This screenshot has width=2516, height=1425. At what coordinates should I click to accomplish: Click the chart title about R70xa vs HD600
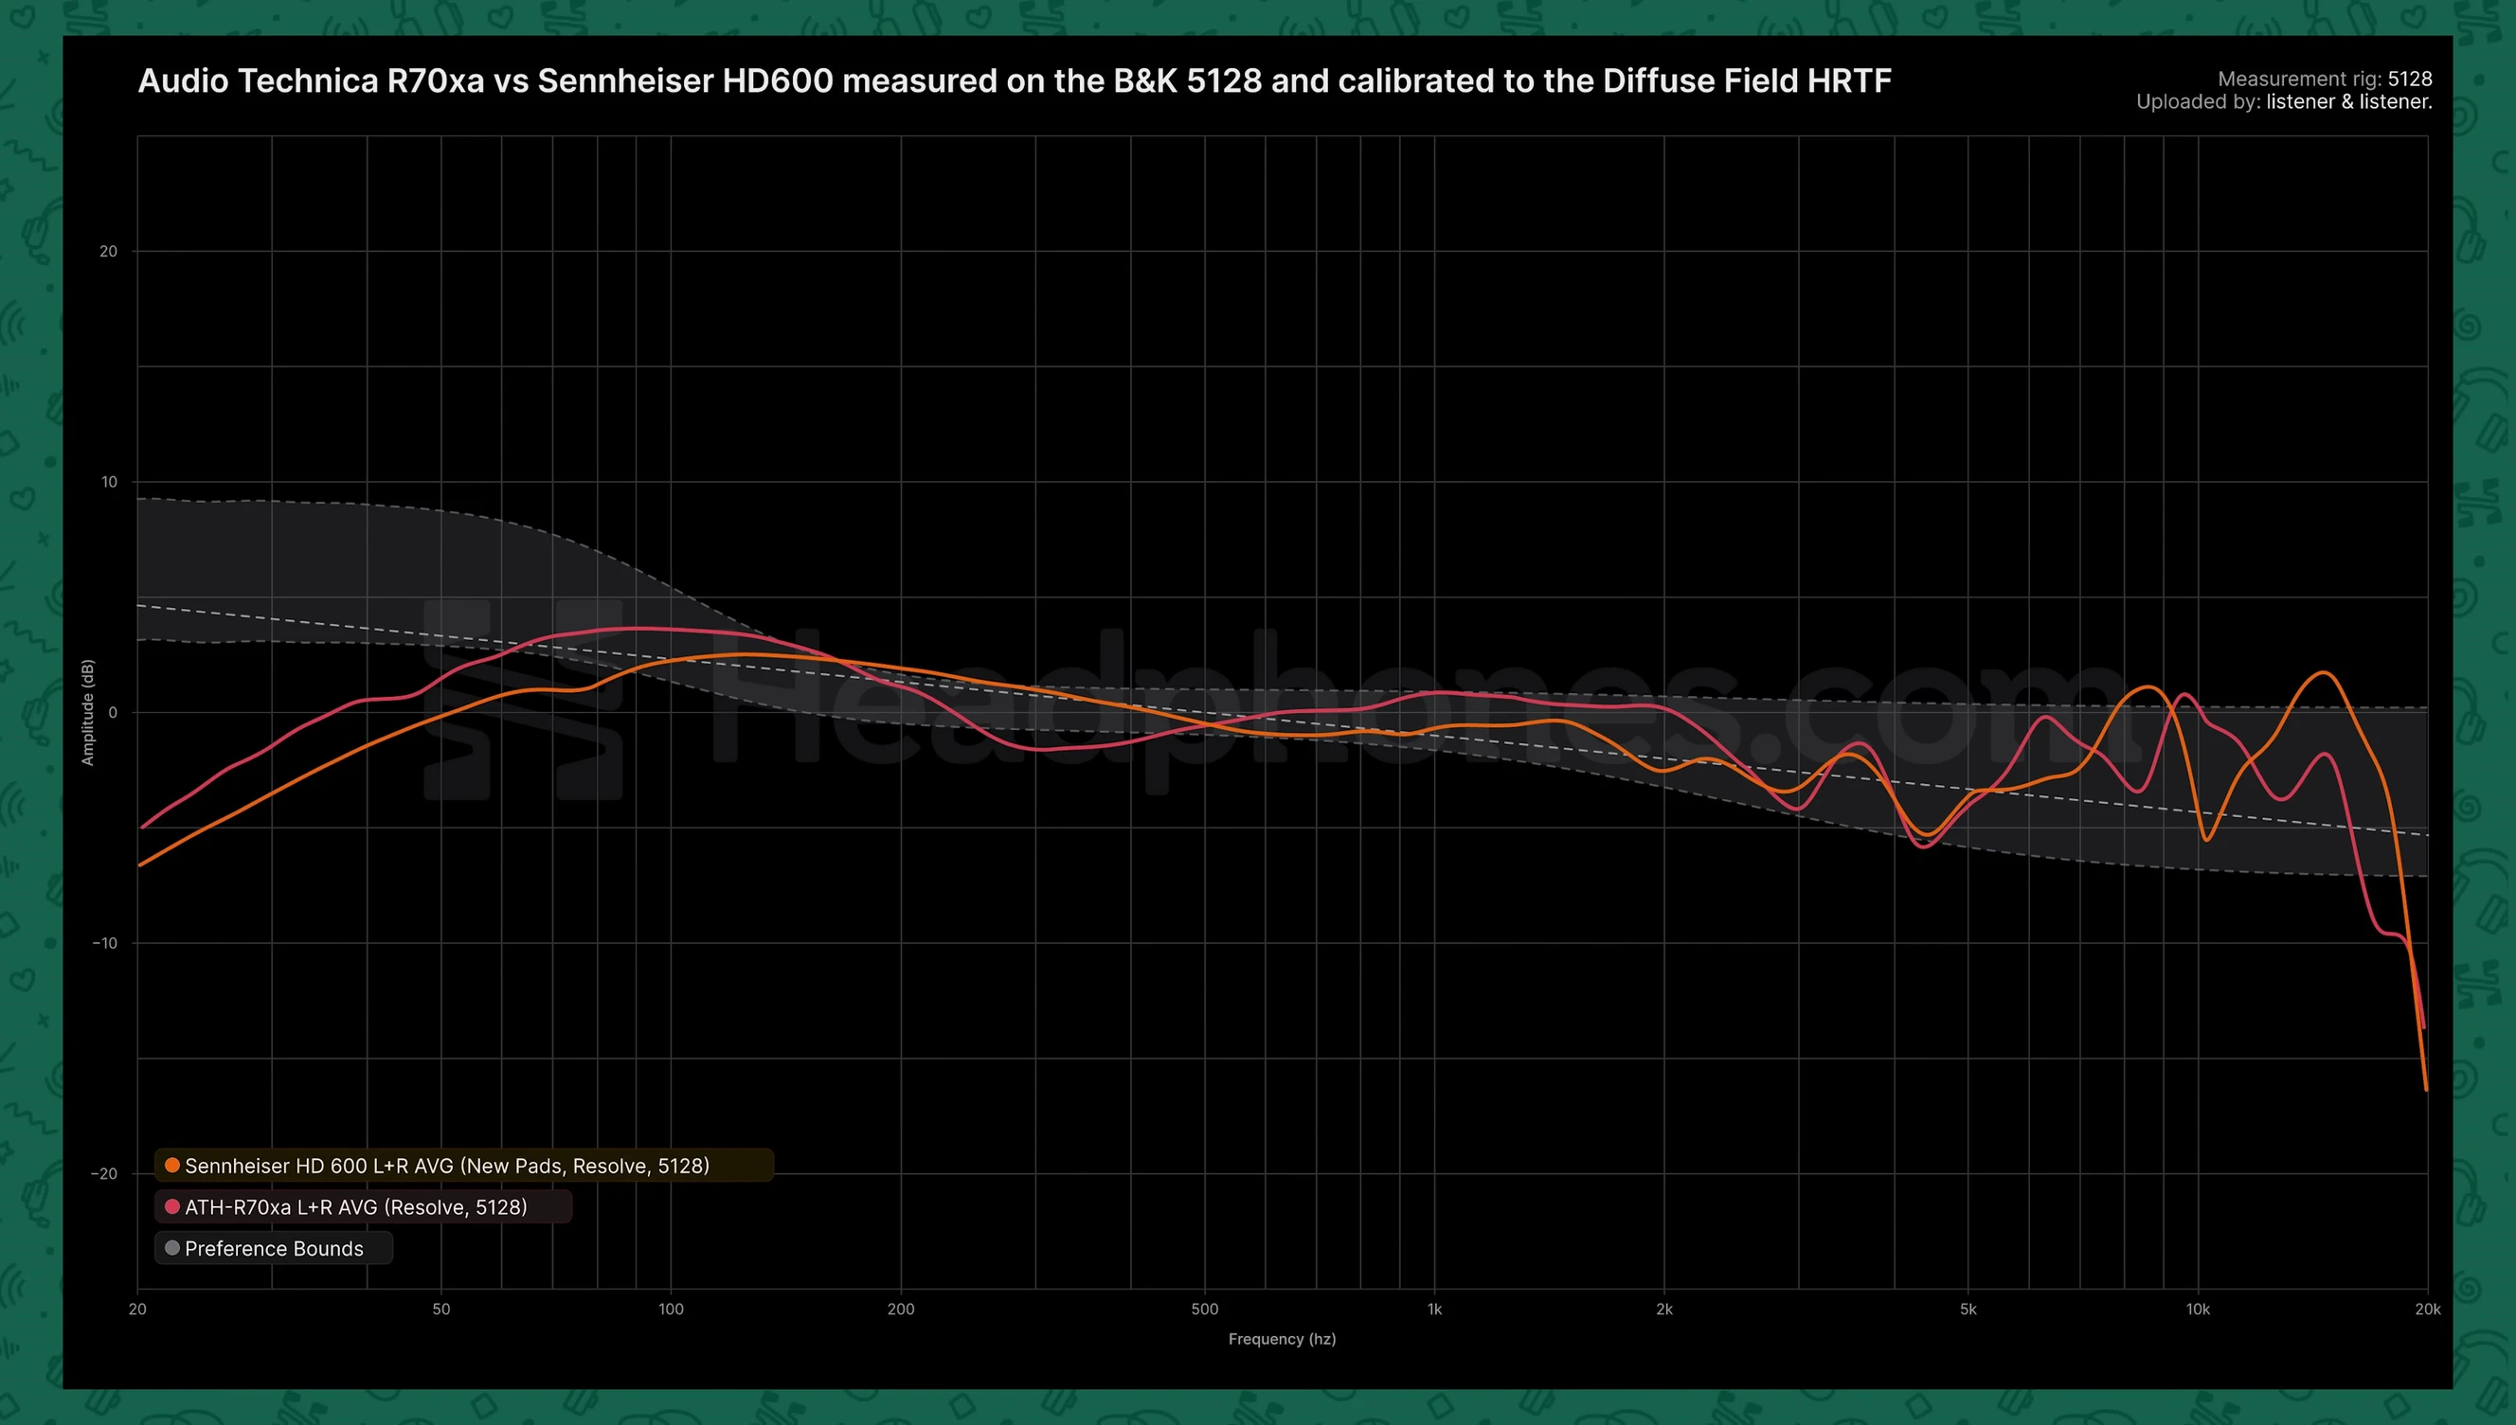click(x=1015, y=80)
